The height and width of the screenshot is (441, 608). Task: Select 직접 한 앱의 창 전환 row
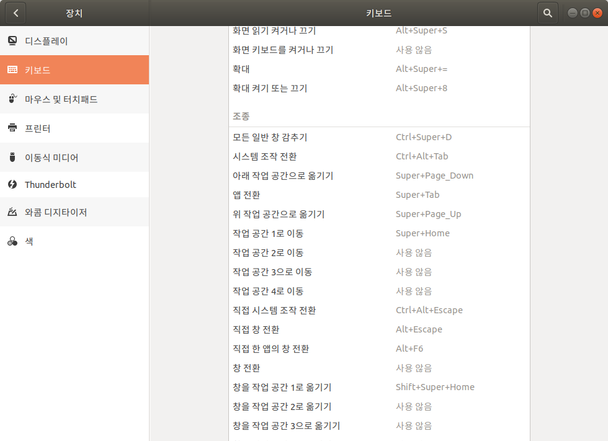379,349
